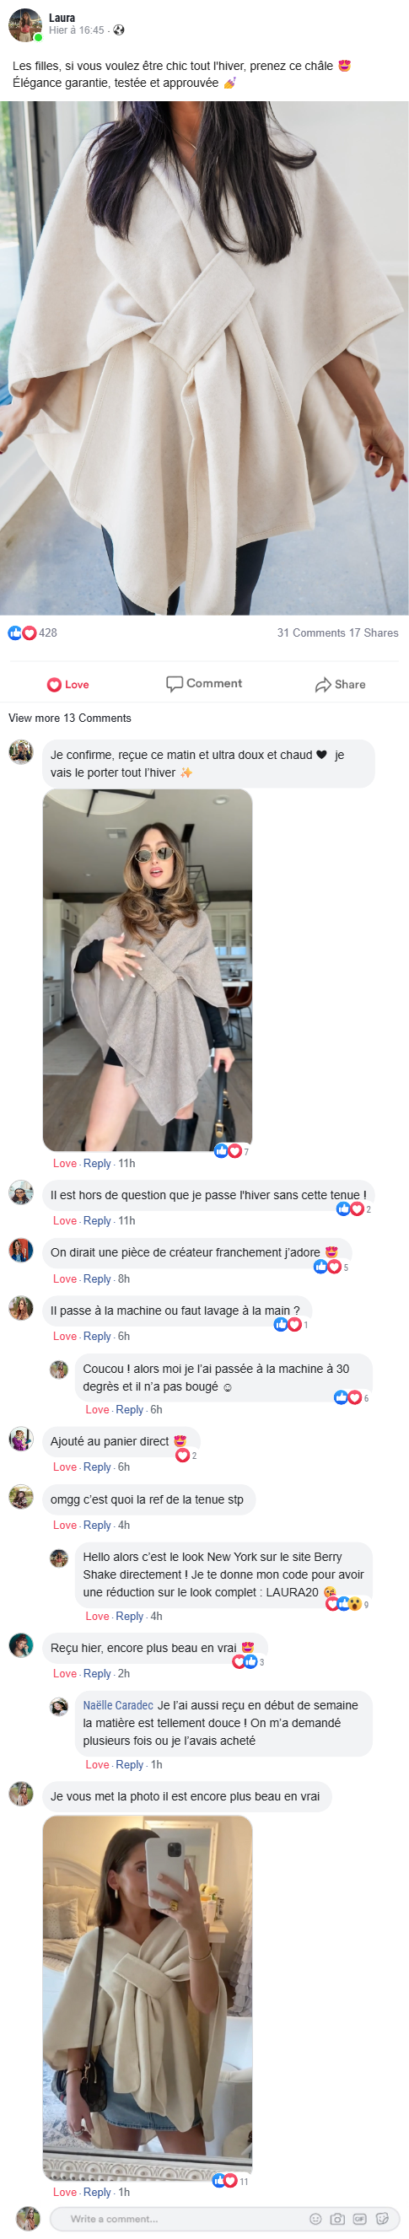Screen dimensions: 409x2239
Task: Toggle Love on 'Ajouté au panier direct' comment
Action: [x=64, y=1467]
